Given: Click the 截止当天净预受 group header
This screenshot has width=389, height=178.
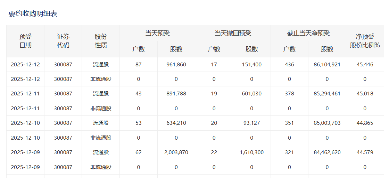Looking at the screenshot, I should [x=308, y=33].
